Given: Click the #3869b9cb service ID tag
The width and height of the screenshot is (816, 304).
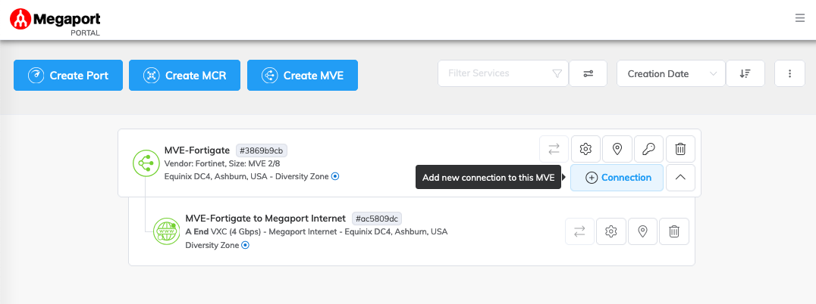Looking at the screenshot, I should coord(262,151).
